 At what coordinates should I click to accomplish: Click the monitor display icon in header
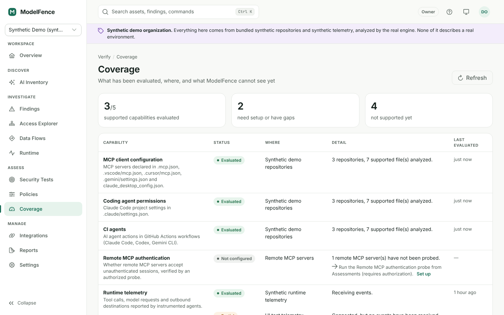coord(466,12)
